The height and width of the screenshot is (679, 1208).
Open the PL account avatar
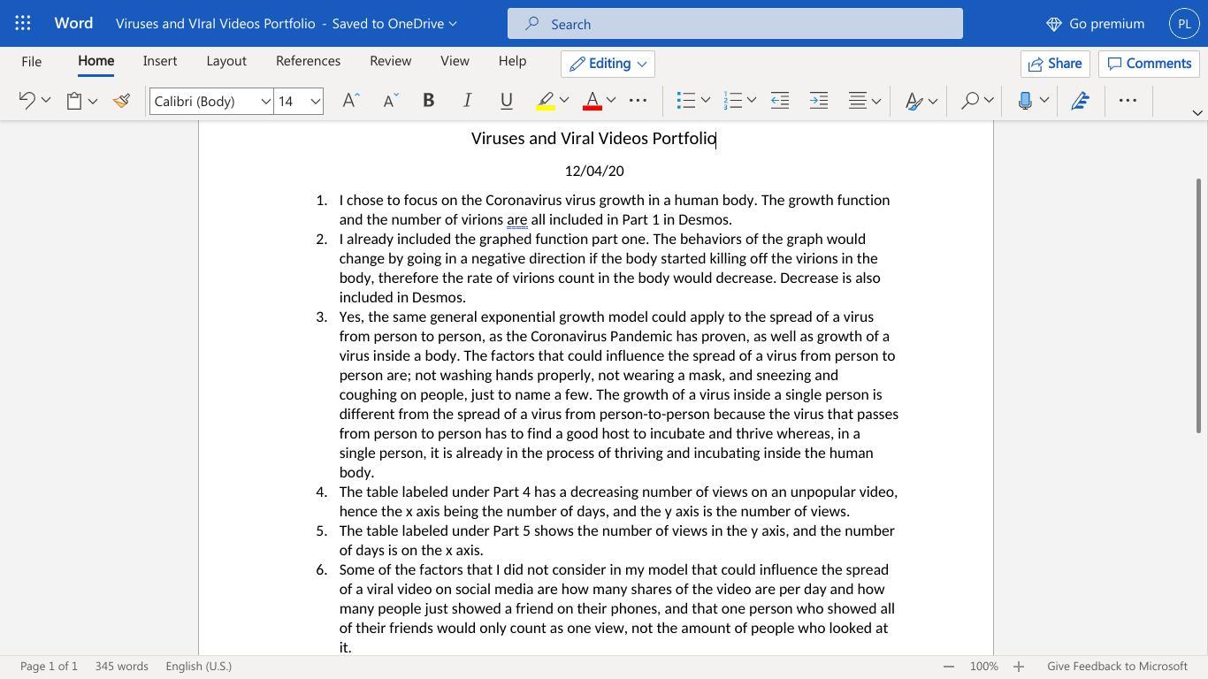pos(1184,23)
